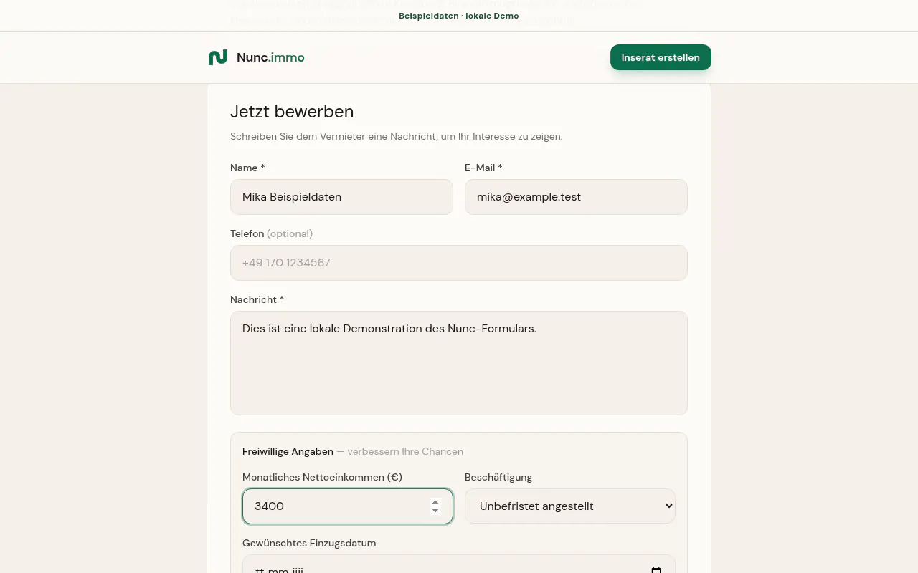This screenshot has width=918, height=573.
Task: Click the Nunc.immo logo icon
Action: coord(218,57)
